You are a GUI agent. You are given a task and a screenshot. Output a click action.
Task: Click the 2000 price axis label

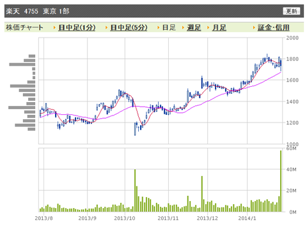pyautogui.click(x=292, y=38)
